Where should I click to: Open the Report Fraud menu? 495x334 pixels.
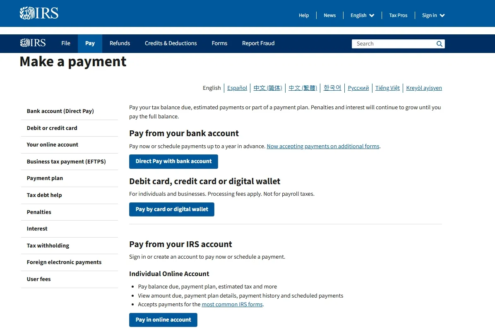(258, 43)
